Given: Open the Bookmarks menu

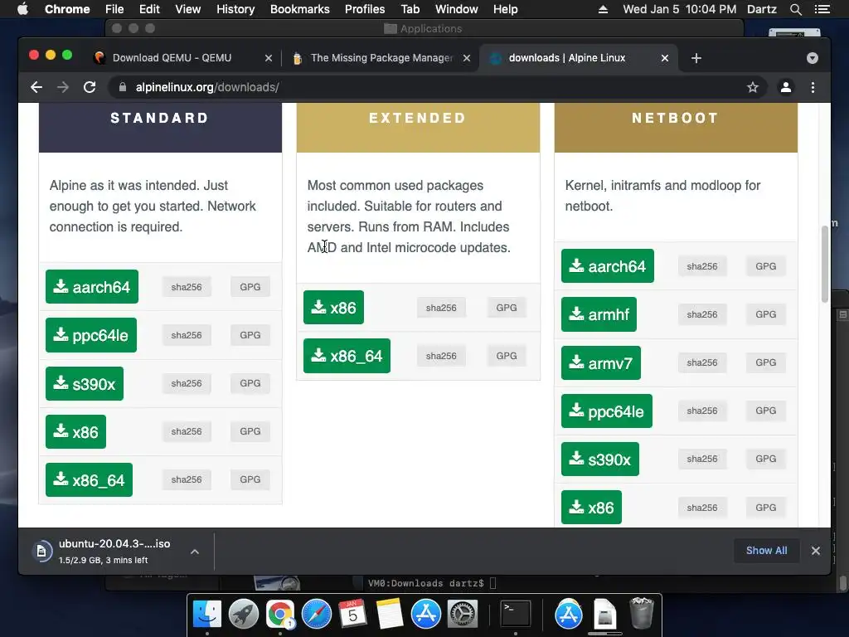Looking at the screenshot, I should pyautogui.click(x=299, y=9).
